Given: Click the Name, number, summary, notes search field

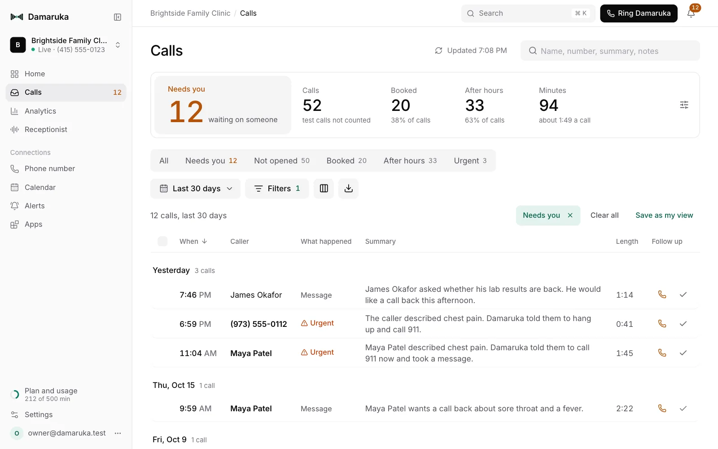Looking at the screenshot, I should [610, 51].
